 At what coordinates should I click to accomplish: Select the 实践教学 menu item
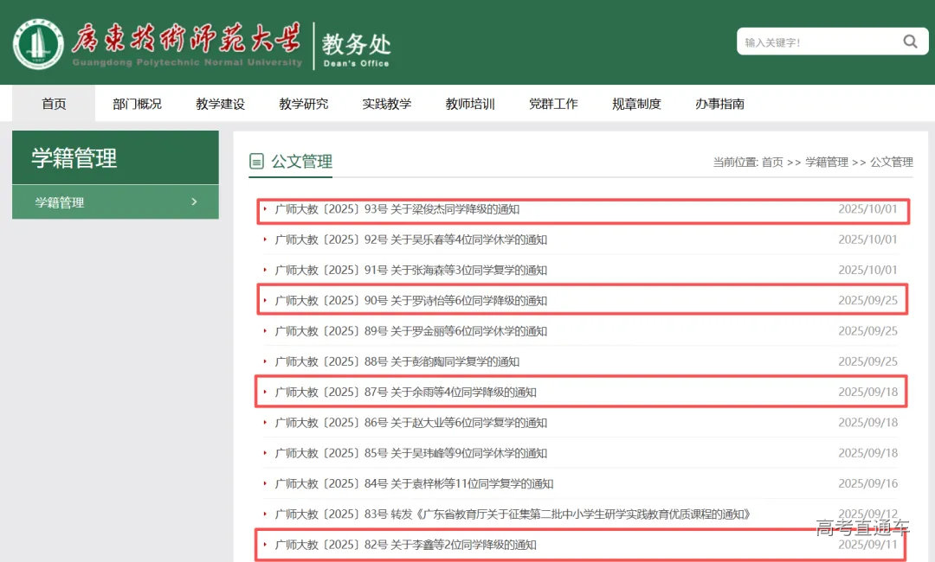[x=386, y=104]
